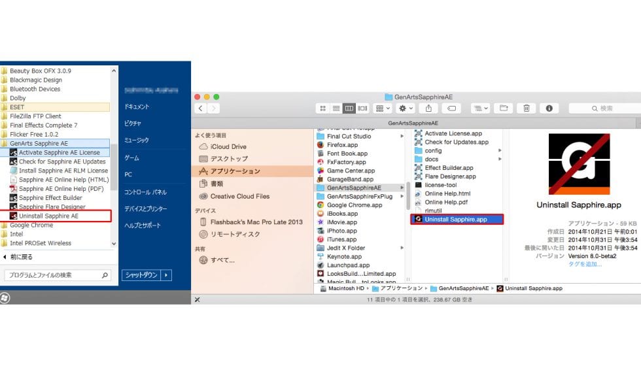641x366 pixels.
Task: Select Keynote.app in applications column
Action: tap(344, 256)
